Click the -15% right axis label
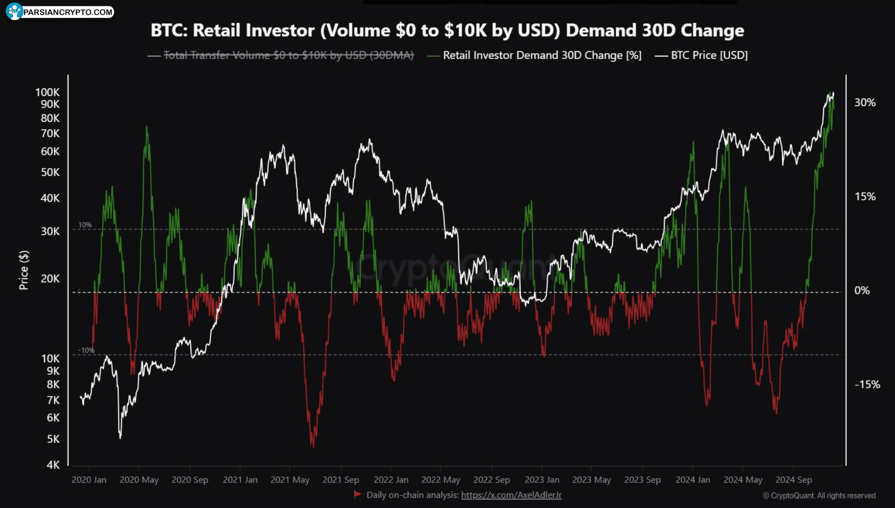 (867, 384)
